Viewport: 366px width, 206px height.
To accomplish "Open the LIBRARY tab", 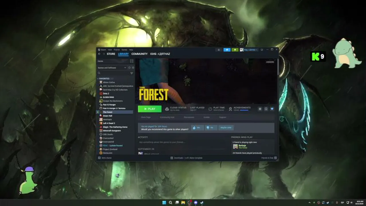I will (x=123, y=54).
